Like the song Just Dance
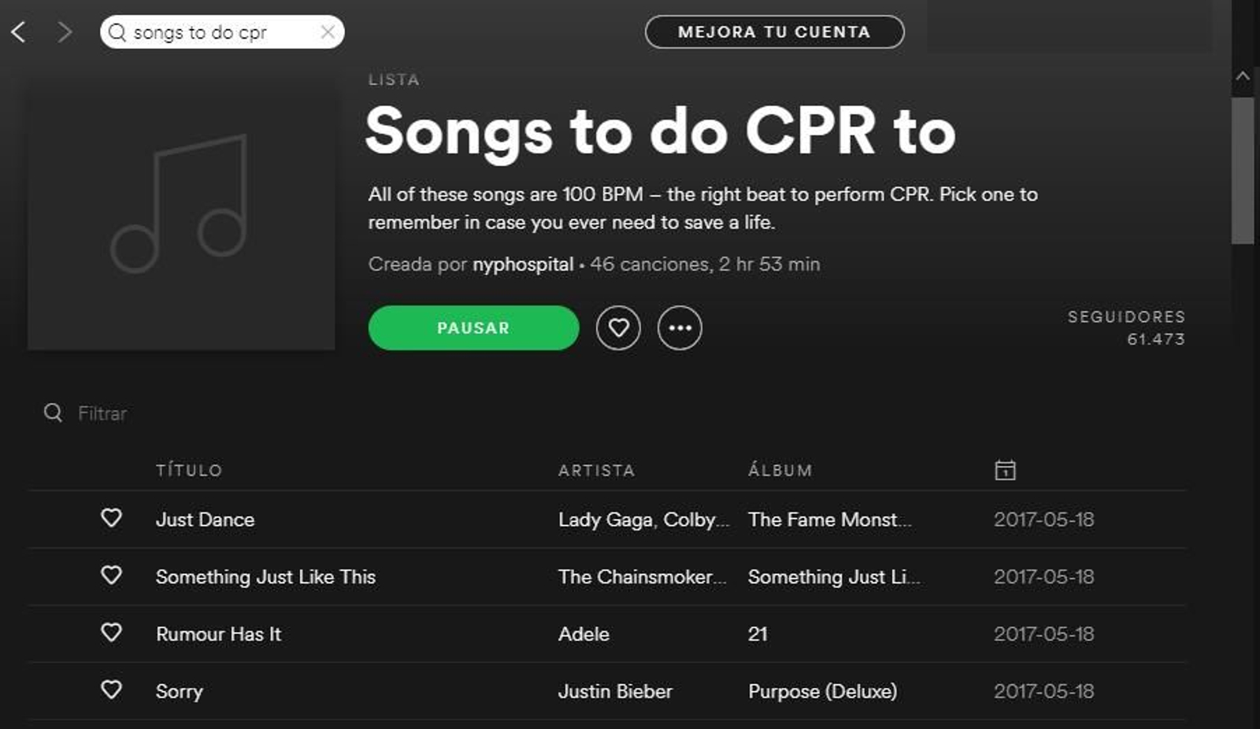Image resolution: width=1260 pixels, height=729 pixels. click(x=112, y=519)
